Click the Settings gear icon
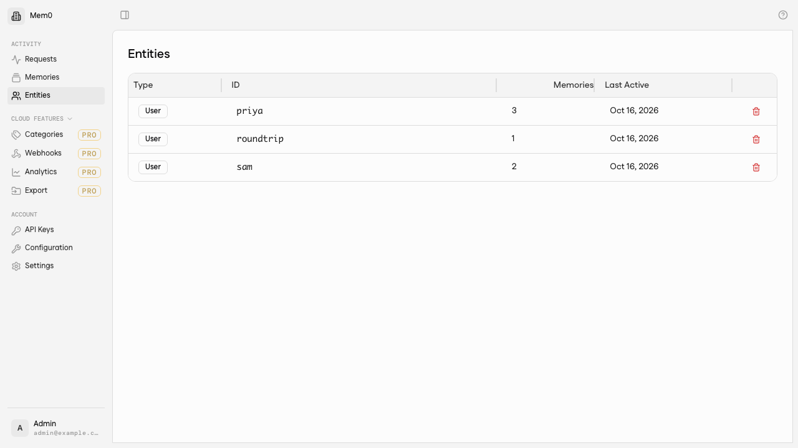This screenshot has height=448, width=798. click(x=16, y=266)
